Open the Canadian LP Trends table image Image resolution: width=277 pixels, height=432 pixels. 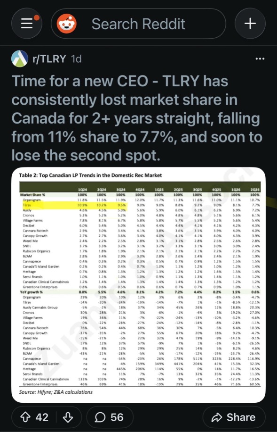point(138,285)
